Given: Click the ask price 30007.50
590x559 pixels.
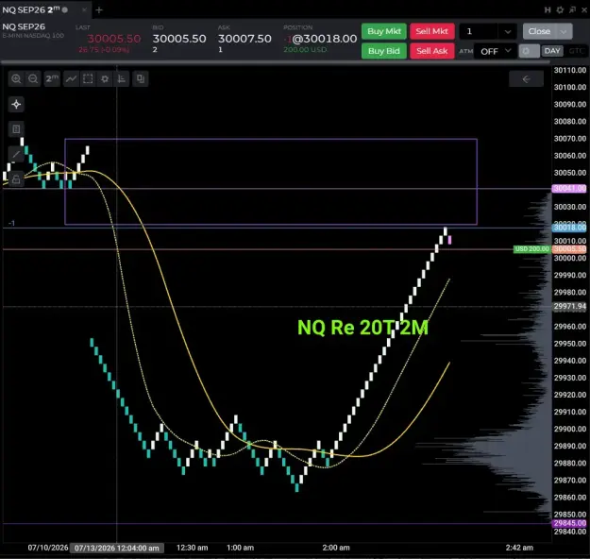Looking at the screenshot, I should 244,39.
